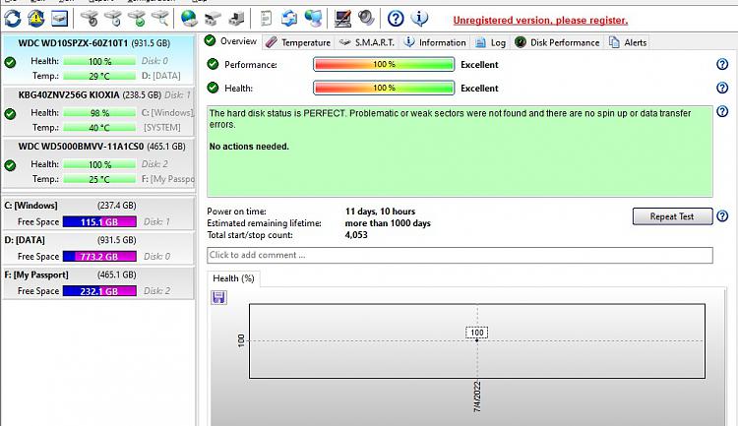738x426 pixels.
Task: Click the disk with magnifier icon
Action: pos(160,19)
